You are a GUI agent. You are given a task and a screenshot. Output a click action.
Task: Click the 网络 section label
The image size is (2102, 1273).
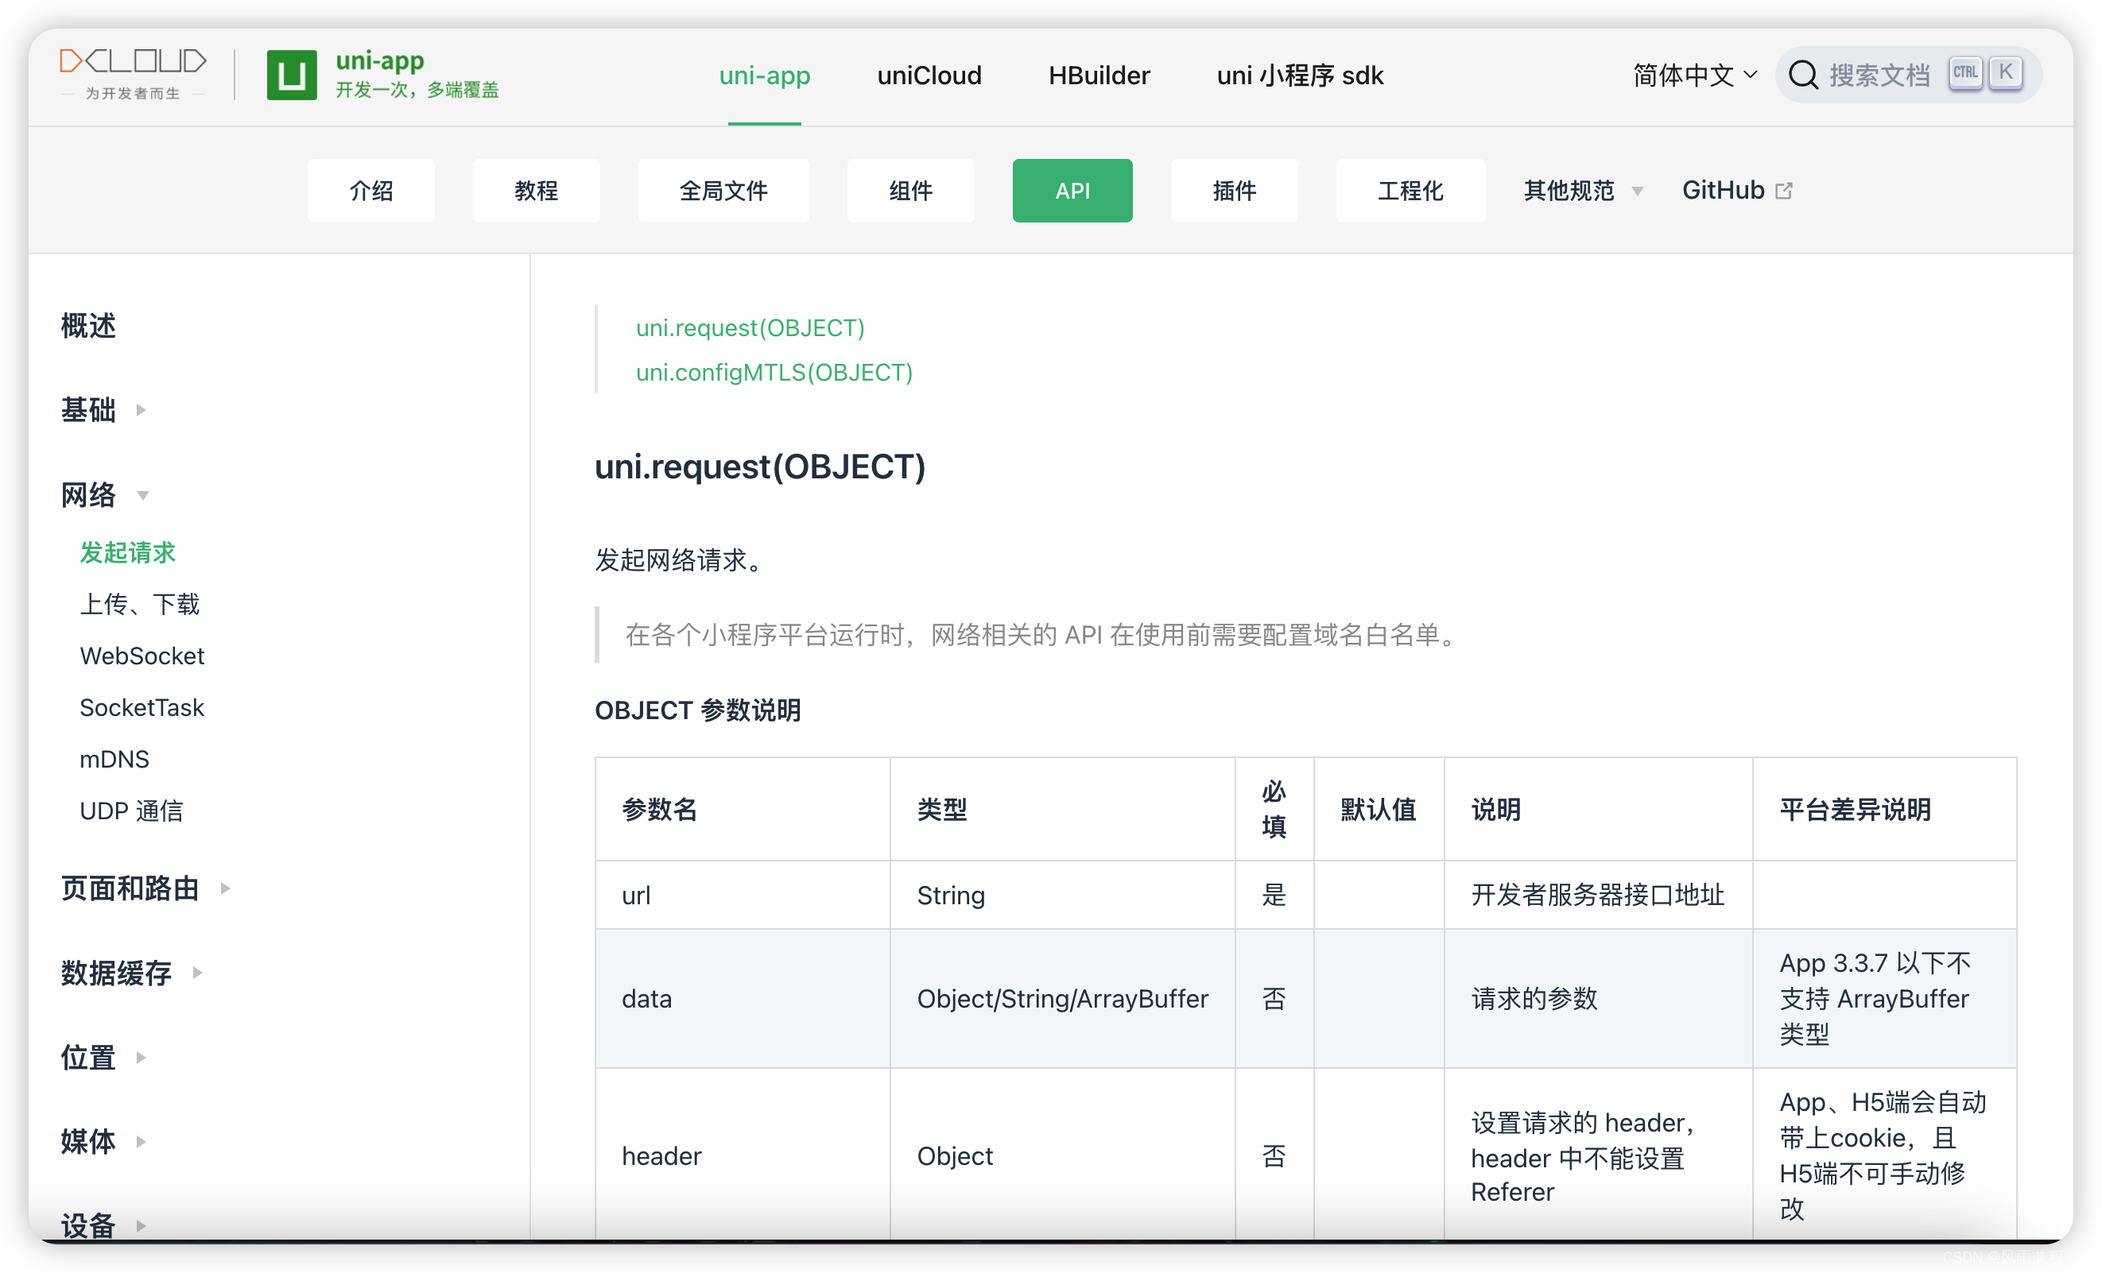88,494
